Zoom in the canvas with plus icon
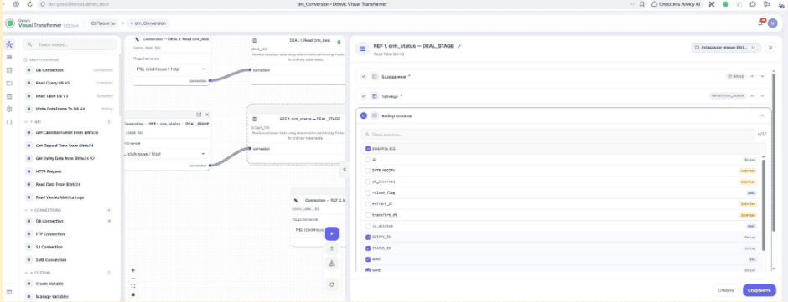 (x=133, y=270)
